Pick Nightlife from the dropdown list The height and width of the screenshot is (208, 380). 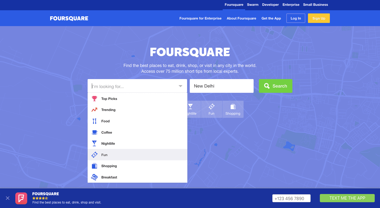pyautogui.click(x=137, y=143)
